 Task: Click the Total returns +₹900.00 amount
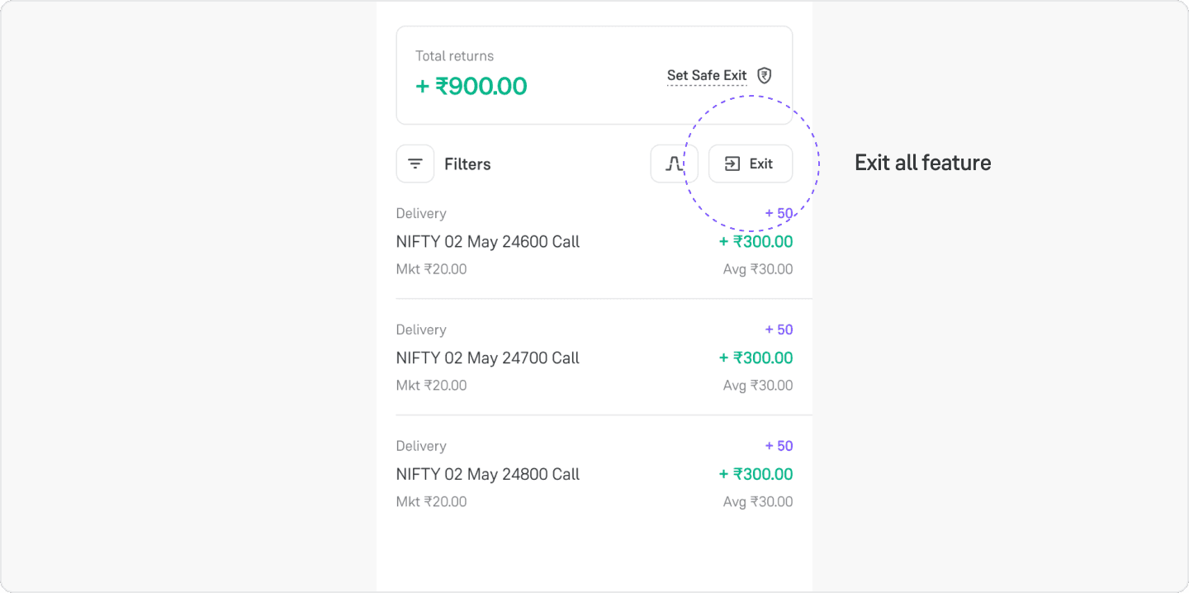[x=471, y=86]
